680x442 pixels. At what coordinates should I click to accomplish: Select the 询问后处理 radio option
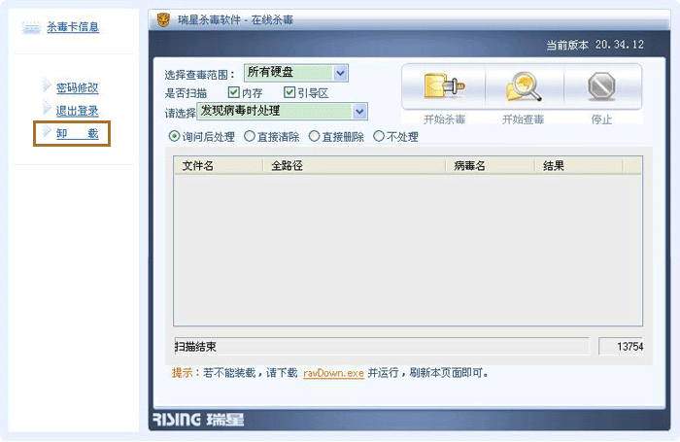pos(174,136)
